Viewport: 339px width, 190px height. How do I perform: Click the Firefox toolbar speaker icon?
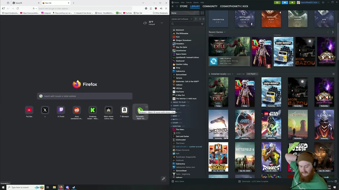pyautogui.click(x=161, y=8)
